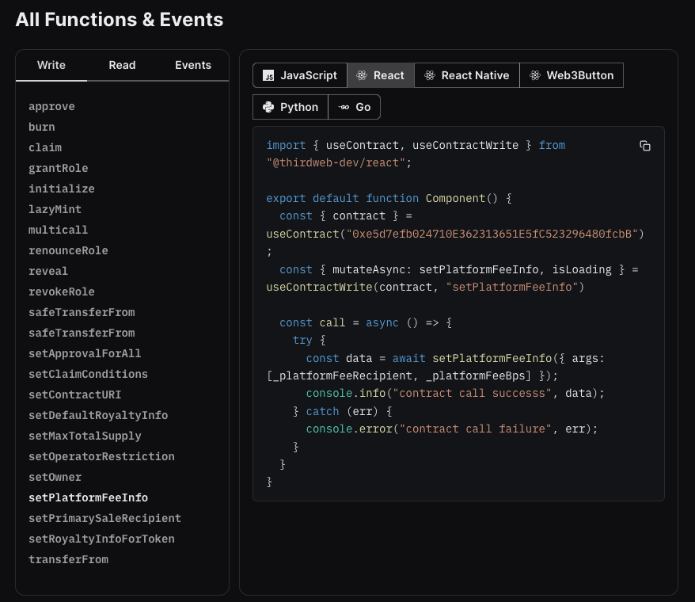This screenshot has width=695, height=602.
Task: Select the burn function
Action: (42, 127)
